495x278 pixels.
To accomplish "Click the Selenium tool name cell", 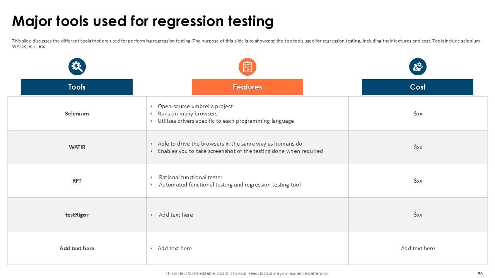I will 77,114.
